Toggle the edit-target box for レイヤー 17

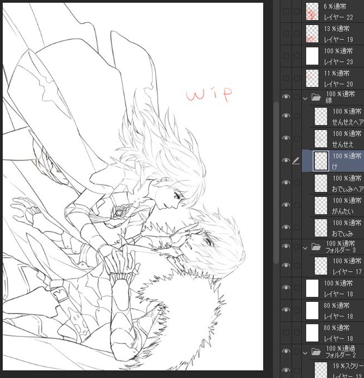pyautogui.click(x=297, y=265)
